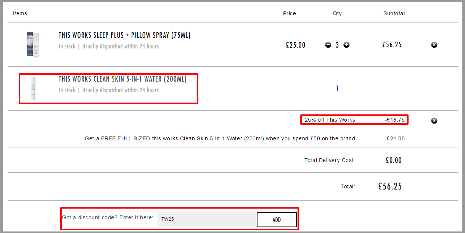This screenshot has width=465, height=233.
Task: Open the Clean Skin 5-in-1 Water thumbnail
Action: (33, 88)
